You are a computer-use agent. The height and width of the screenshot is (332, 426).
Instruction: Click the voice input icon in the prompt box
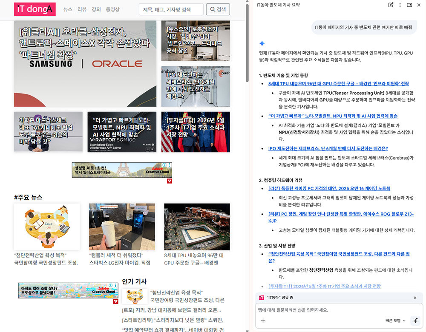click(415, 321)
